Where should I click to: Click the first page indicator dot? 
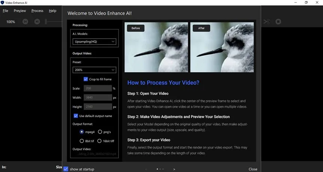tap(157, 169)
